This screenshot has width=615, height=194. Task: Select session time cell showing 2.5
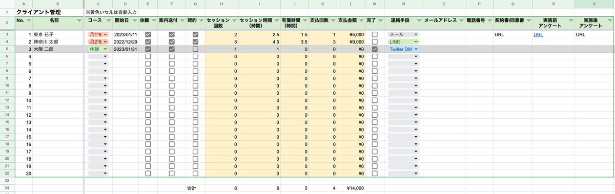pyautogui.click(x=259, y=34)
